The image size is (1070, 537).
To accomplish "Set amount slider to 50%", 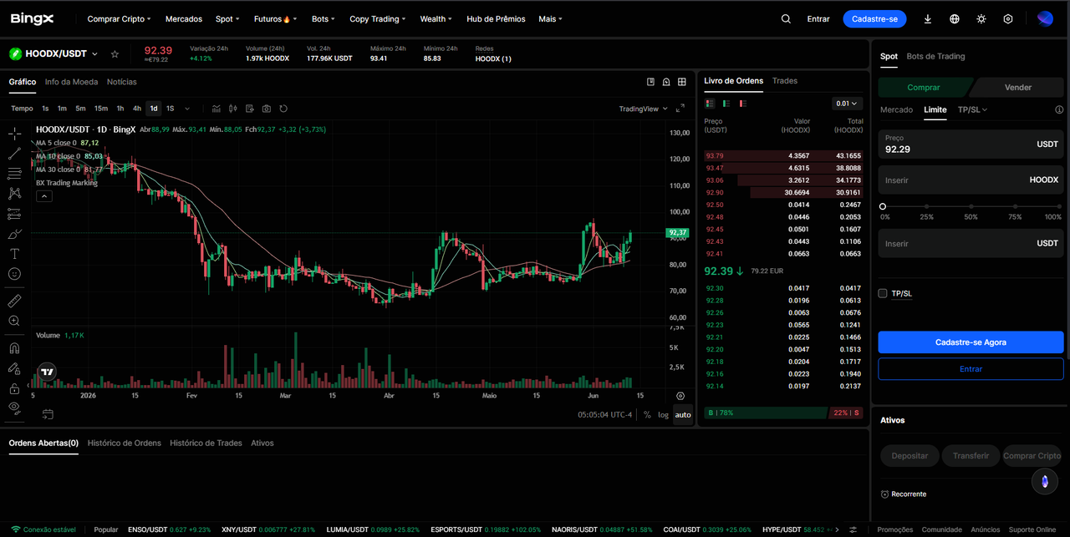I will click(x=971, y=206).
